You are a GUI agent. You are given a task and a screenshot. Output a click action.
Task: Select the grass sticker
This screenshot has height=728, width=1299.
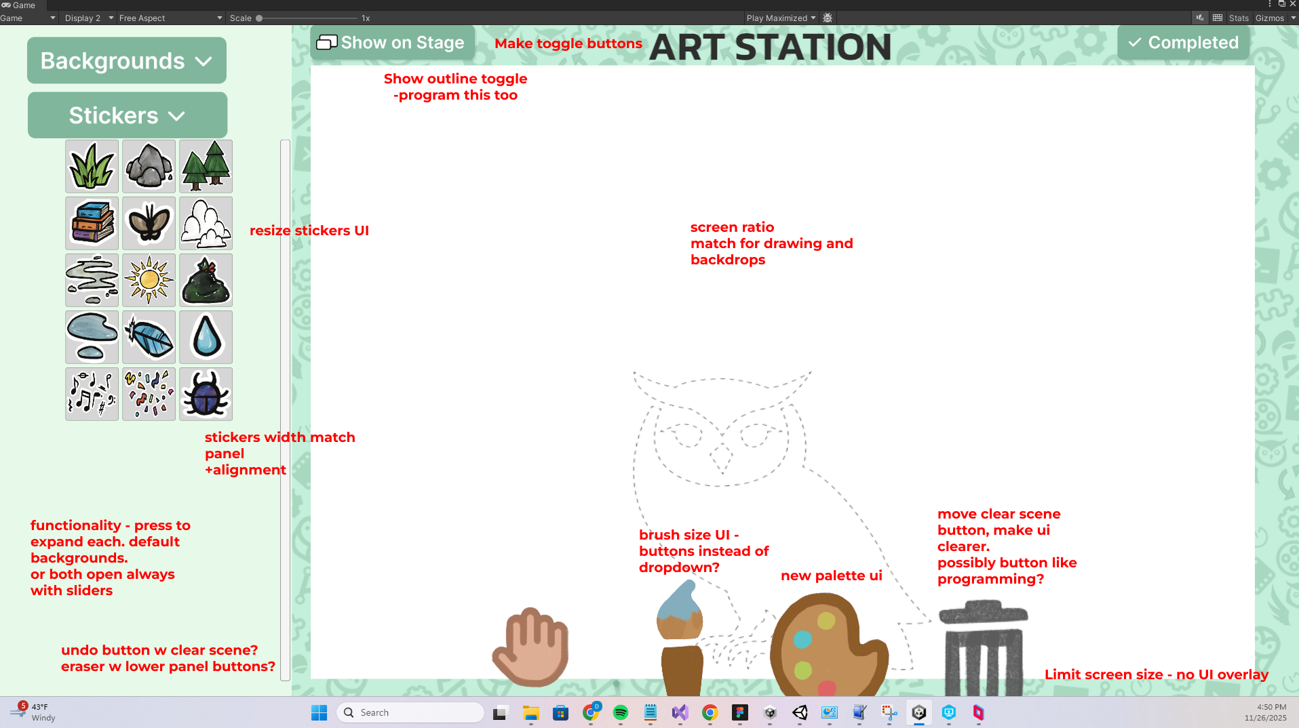point(92,167)
